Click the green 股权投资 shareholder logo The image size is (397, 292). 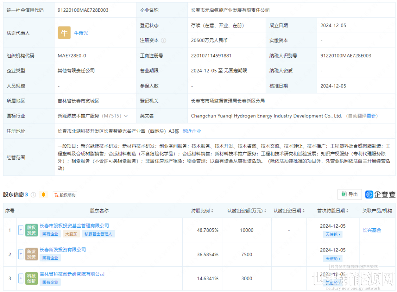pos(32,230)
